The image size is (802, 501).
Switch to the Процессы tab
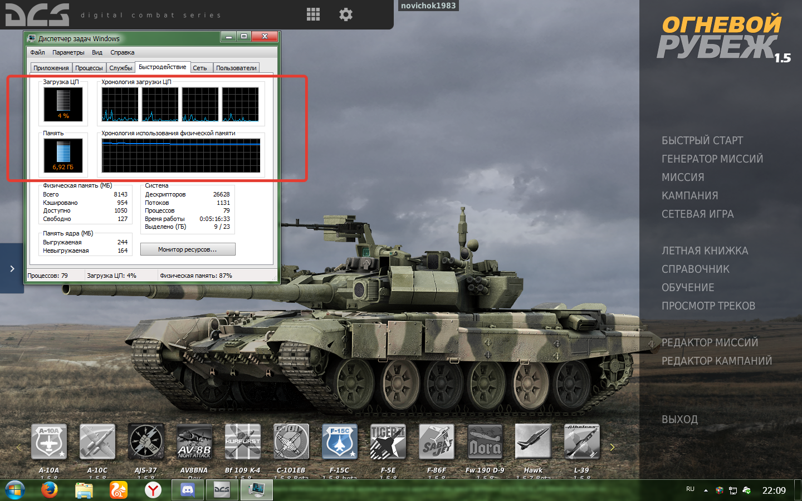point(89,68)
